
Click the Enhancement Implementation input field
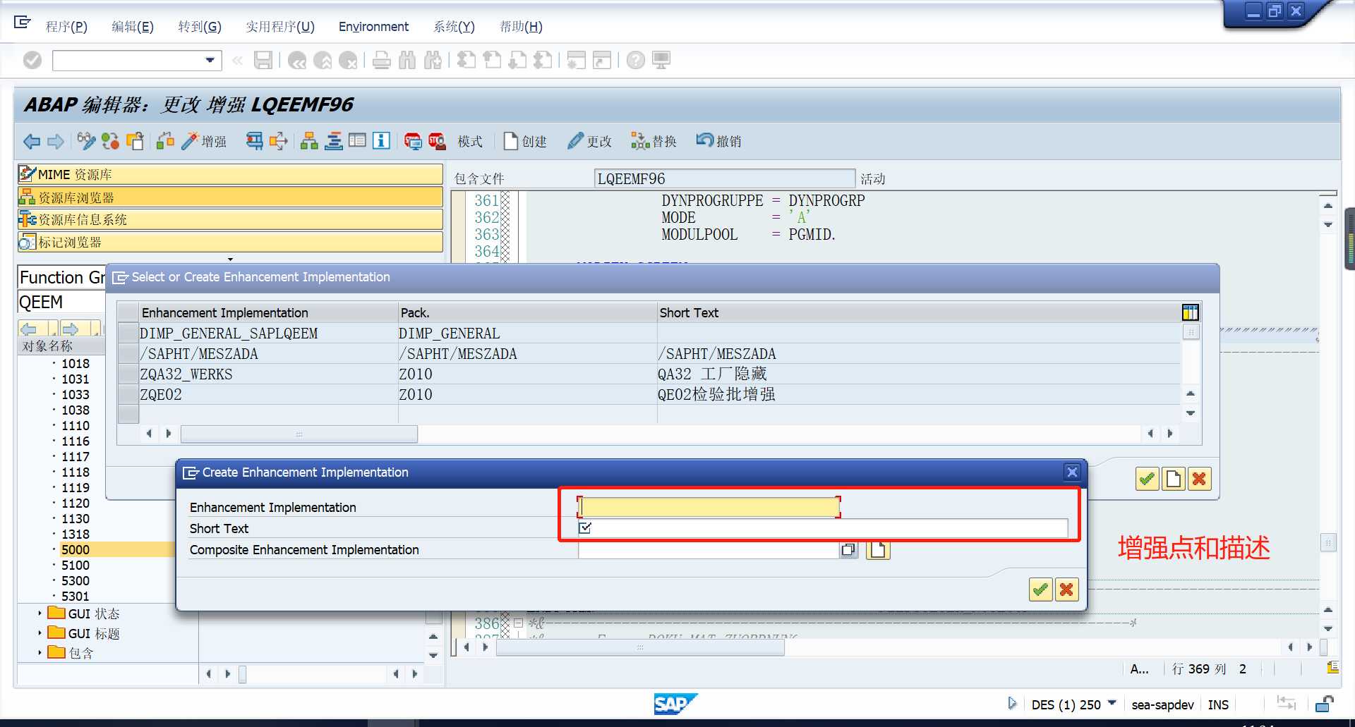point(709,507)
